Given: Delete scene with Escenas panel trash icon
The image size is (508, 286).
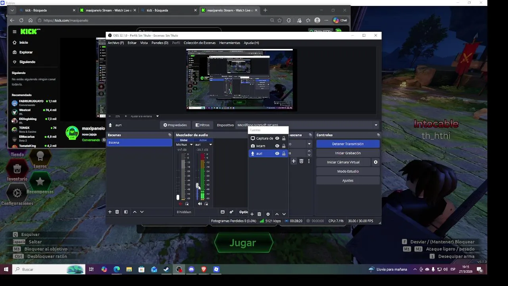Looking at the screenshot, I should coord(117,212).
